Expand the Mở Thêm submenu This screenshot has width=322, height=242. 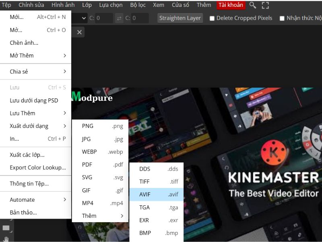[35, 56]
